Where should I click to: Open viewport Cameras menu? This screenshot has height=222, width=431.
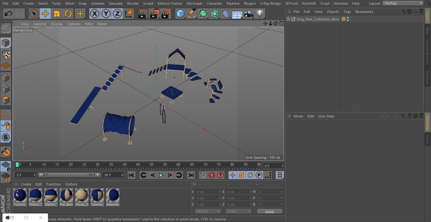[x=40, y=24]
